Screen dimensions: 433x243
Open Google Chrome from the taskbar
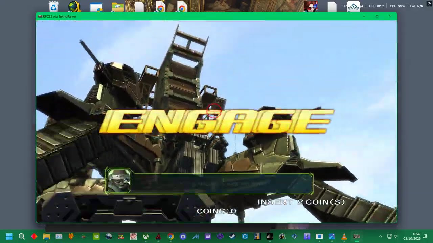[x=171, y=236]
